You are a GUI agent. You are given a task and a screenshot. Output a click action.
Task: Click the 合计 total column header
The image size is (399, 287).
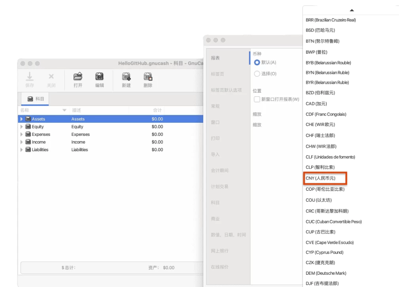coord(158,110)
